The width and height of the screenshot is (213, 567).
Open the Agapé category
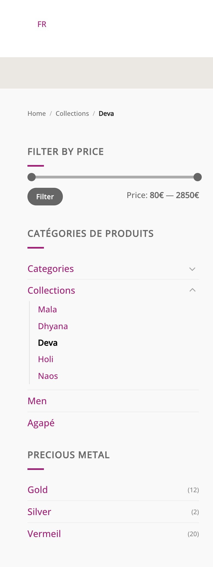pos(41,423)
